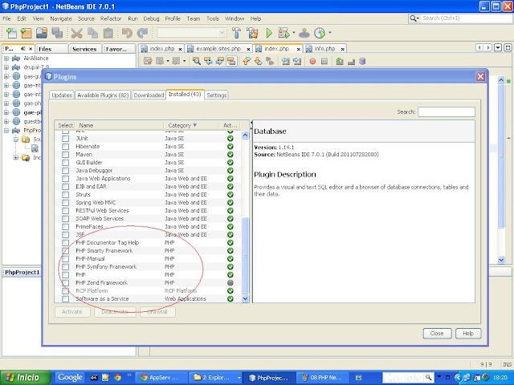Click the Google search magnifier in taskbar

tap(428, 378)
